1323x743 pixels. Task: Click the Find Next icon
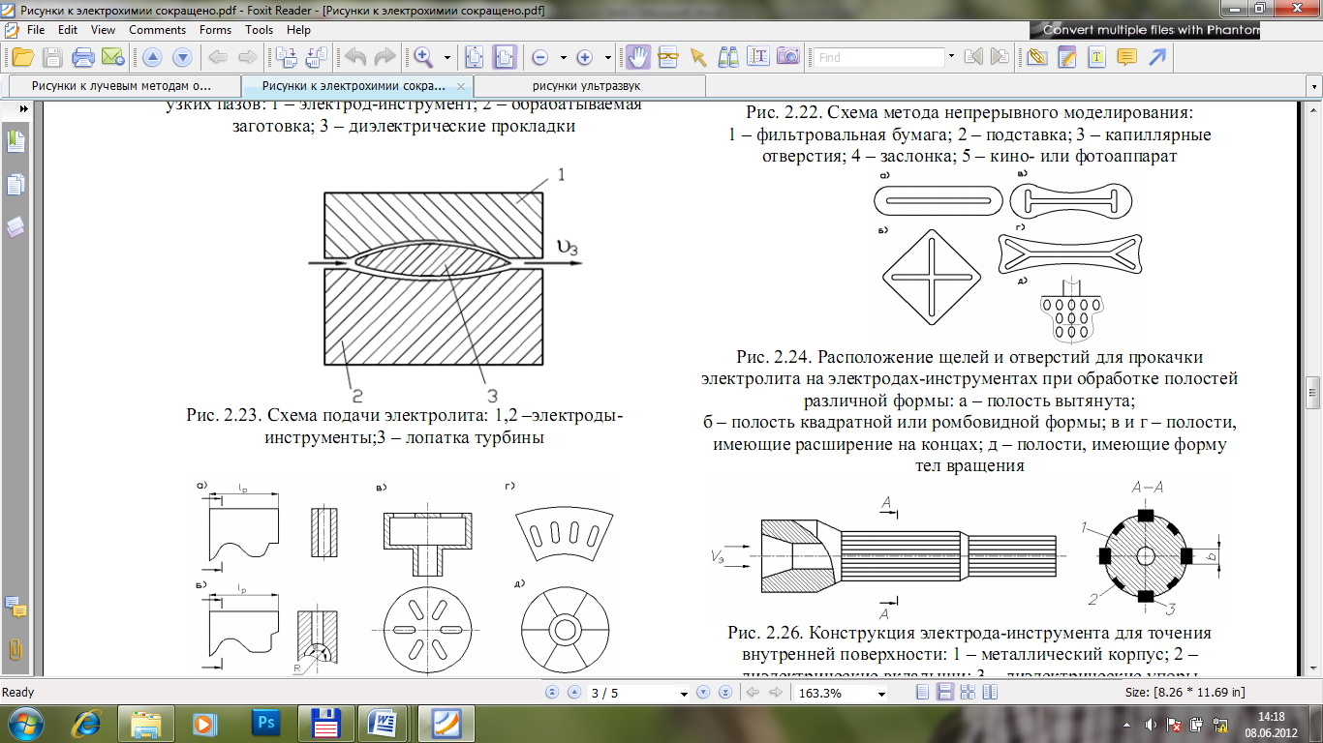point(1001,57)
